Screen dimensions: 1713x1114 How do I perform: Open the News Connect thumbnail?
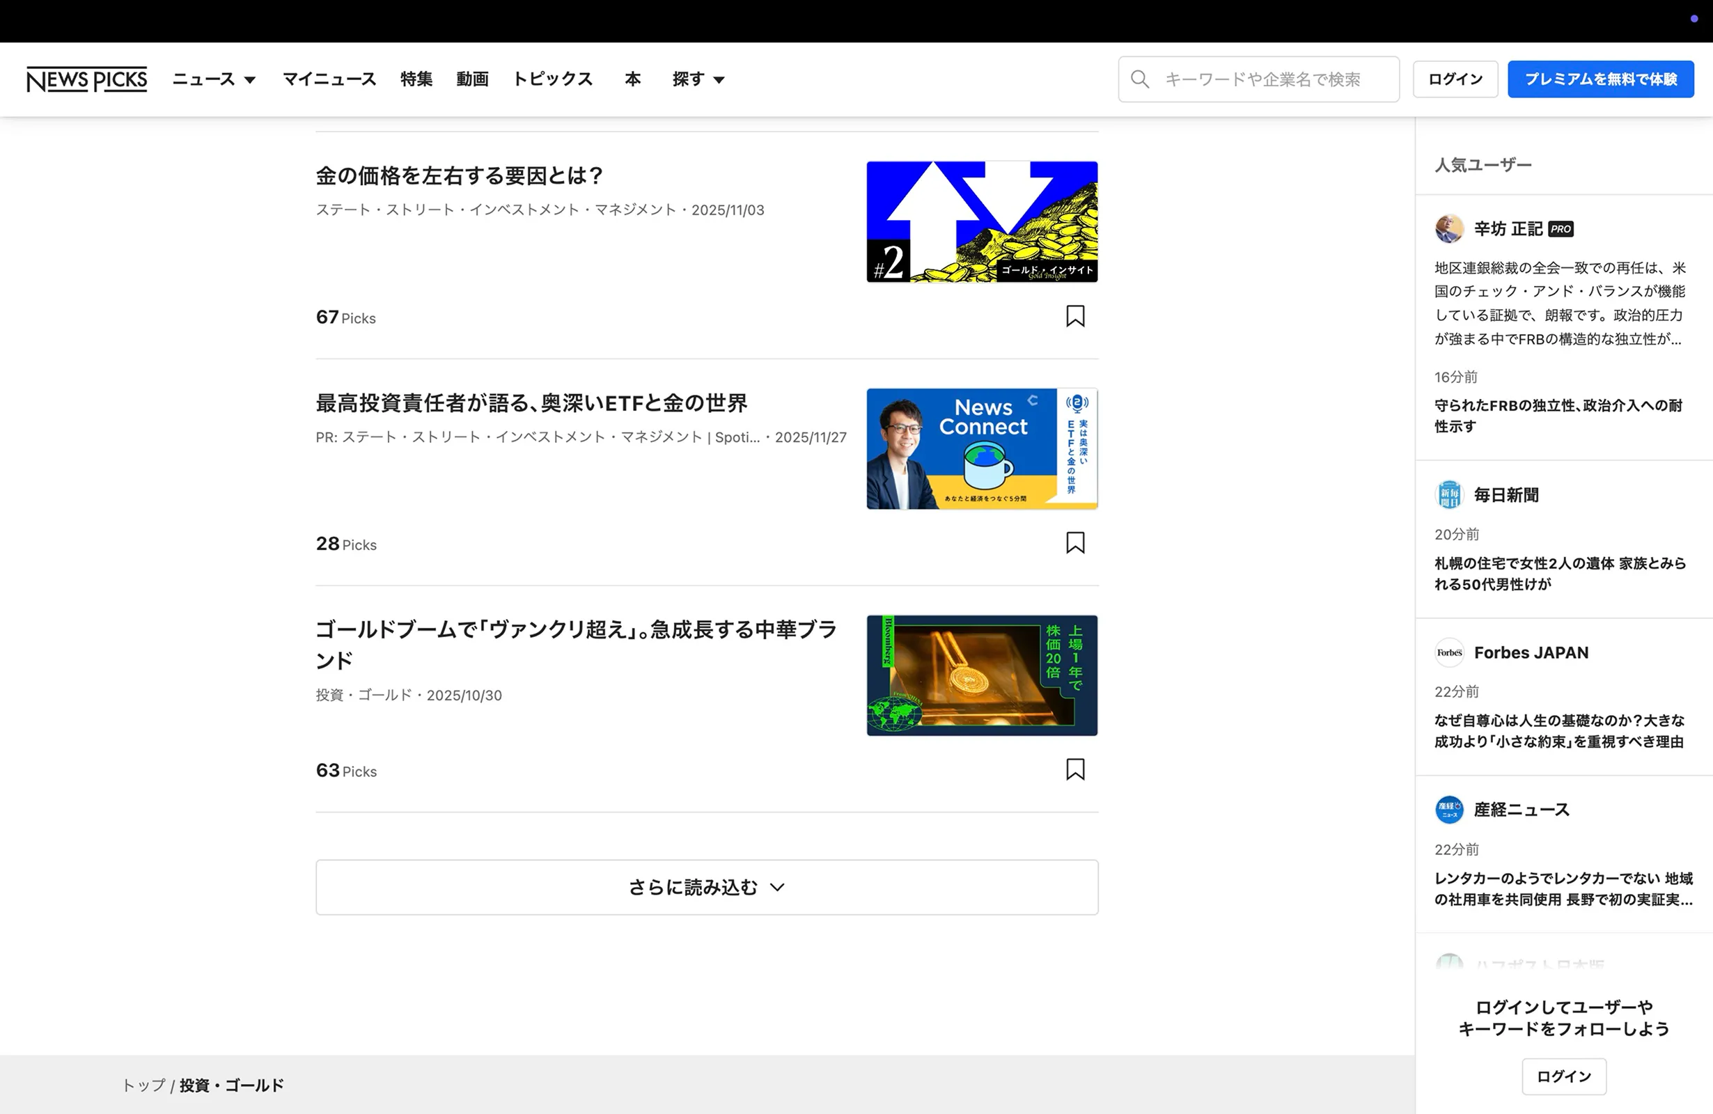pos(982,448)
